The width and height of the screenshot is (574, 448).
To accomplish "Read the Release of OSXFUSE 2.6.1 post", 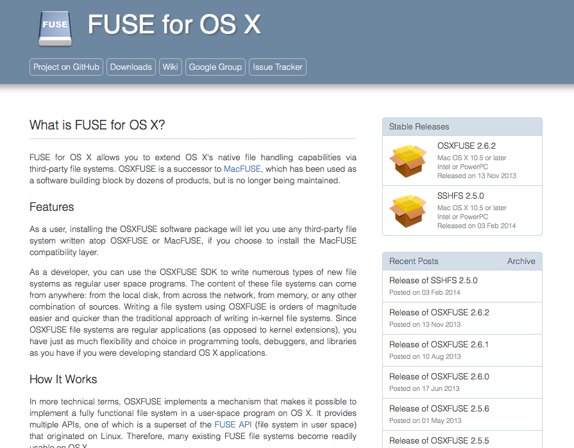I will (439, 345).
